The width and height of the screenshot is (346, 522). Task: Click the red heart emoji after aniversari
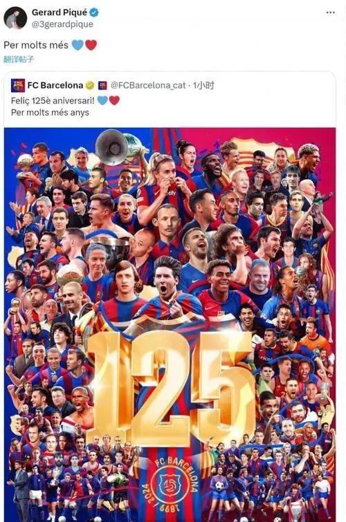tap(114, 100)
